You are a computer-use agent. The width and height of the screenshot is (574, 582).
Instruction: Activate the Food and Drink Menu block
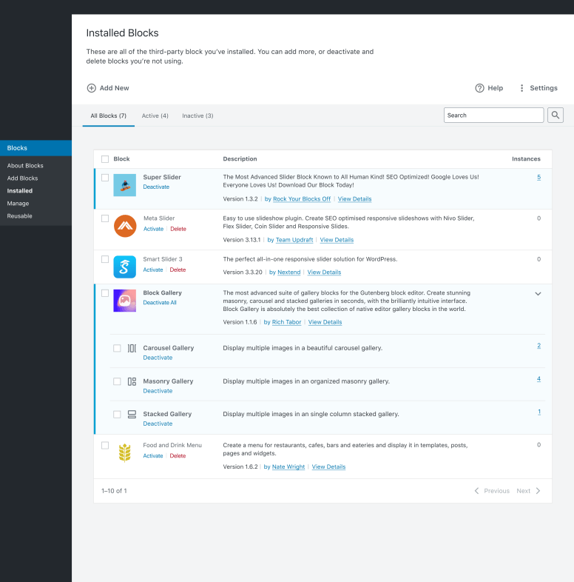pos(153,456)
